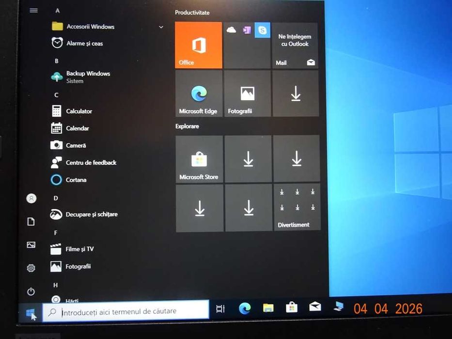This screenshot has width=452, height=339.
Task: Open user account icon in Start sidebar
Action: [31, 199]
